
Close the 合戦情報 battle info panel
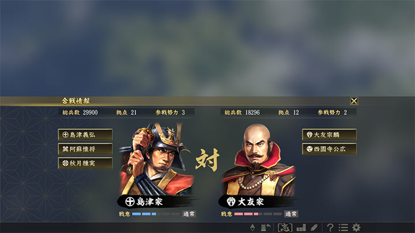[x=354, y=101]
